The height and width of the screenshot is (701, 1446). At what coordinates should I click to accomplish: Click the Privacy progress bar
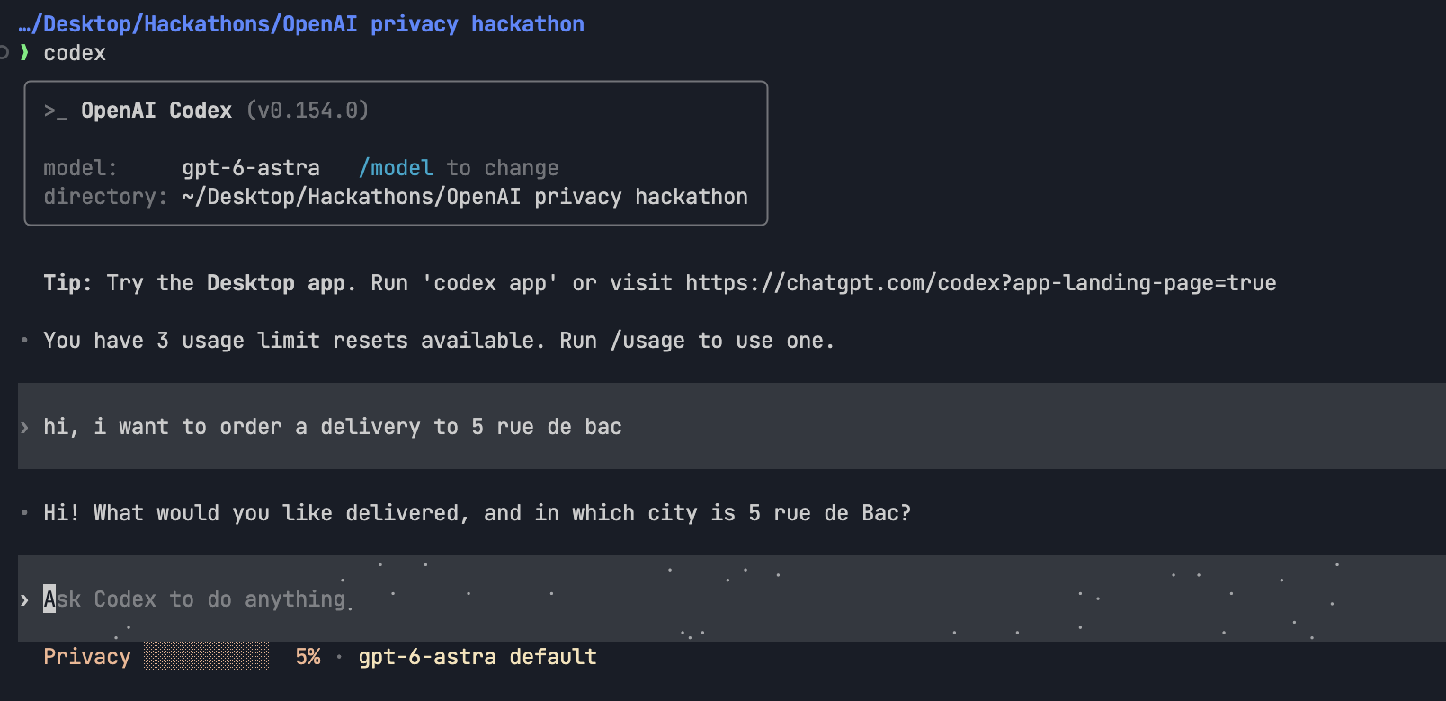coord(207,657)
